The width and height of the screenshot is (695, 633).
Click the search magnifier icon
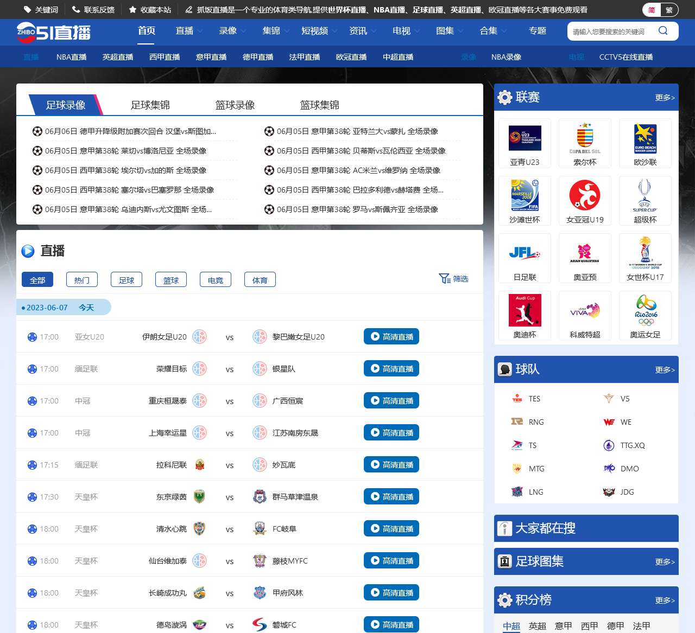(x=663, y=31)
